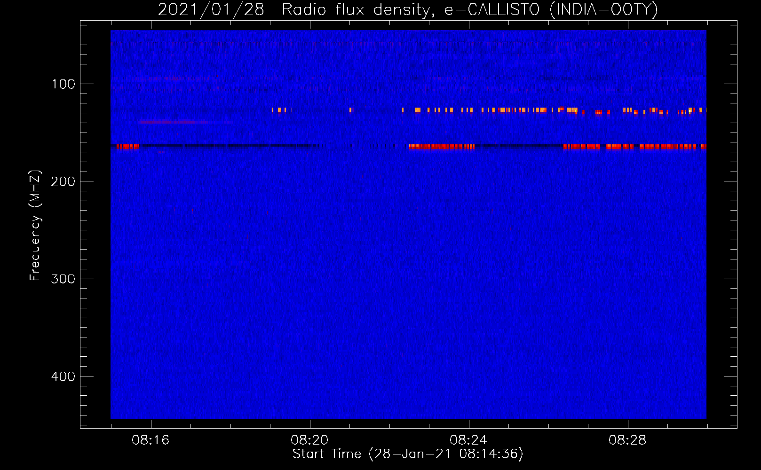Click the 08:20 time tick label
This screenshot has width=761, height=470.
309,440
